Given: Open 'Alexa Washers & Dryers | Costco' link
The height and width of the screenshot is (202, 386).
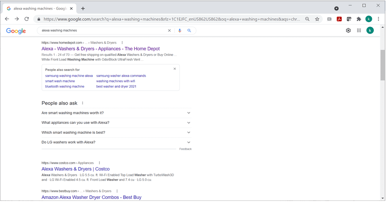Looking at the screenshot, I should 75,169.
